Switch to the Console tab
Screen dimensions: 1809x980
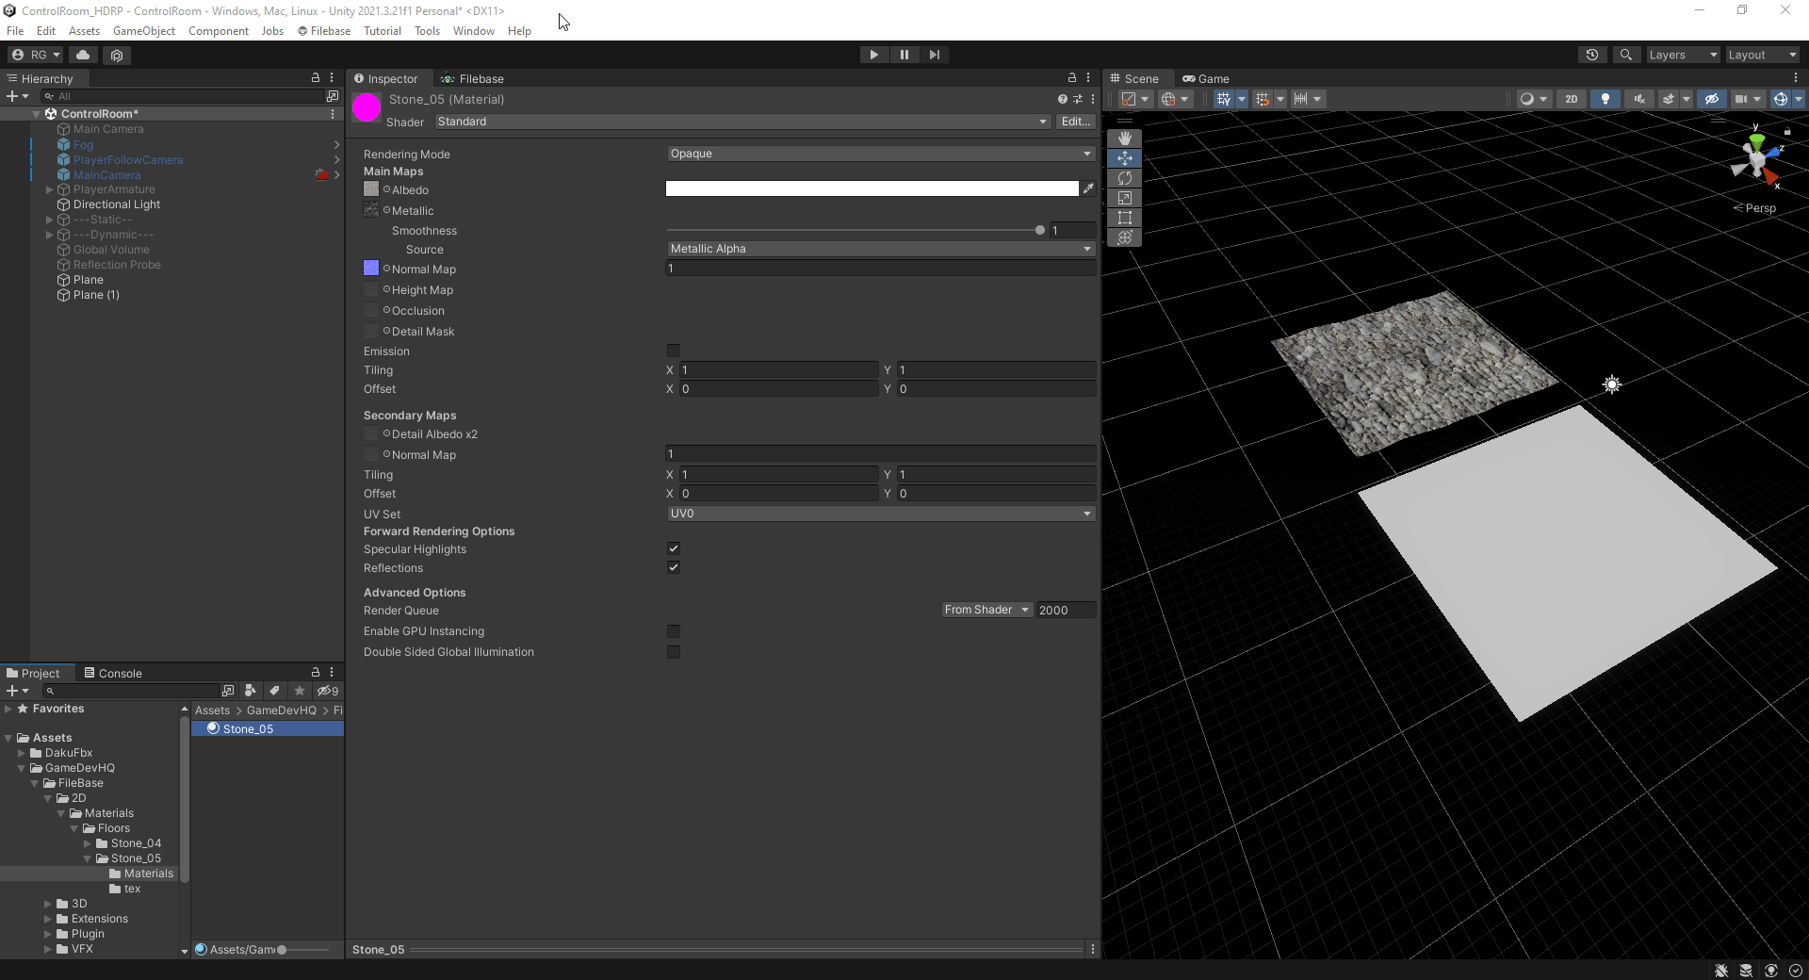click(x=113, y=673)
